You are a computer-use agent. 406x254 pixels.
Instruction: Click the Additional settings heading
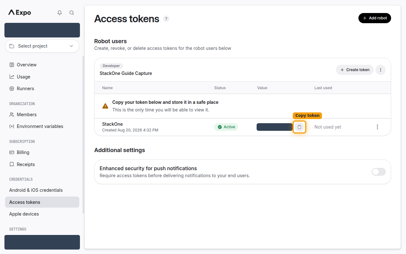(x=120, y=150)
